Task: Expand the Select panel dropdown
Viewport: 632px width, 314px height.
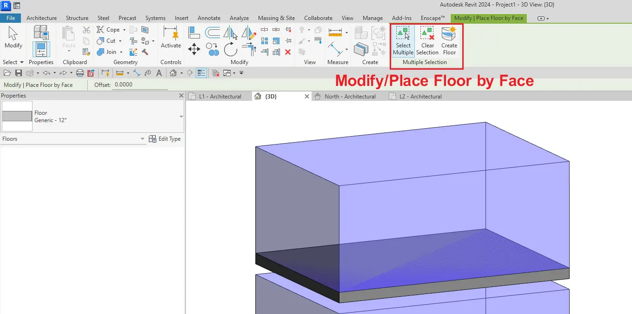Action: point(13,62)
